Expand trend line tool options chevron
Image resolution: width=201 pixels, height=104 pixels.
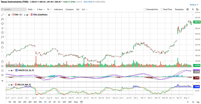5,15
